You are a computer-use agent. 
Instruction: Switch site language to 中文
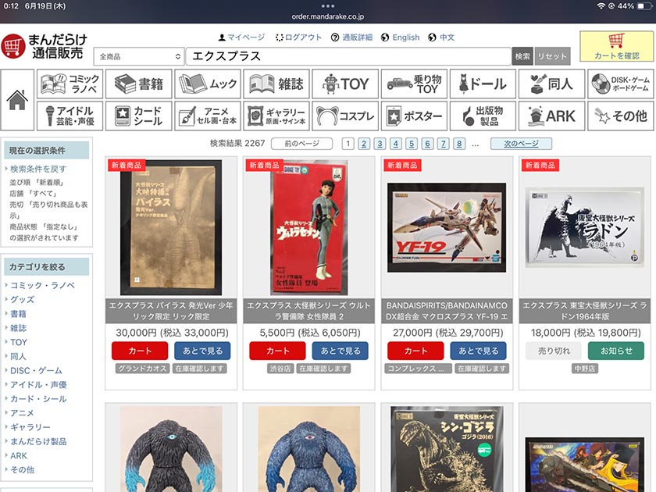coord(441,37)
